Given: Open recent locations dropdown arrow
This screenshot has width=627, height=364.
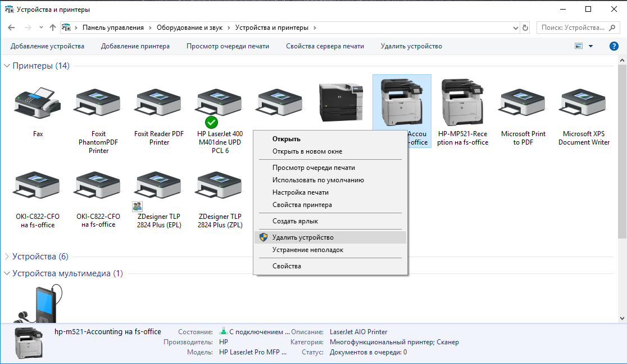Looking at the screenshot, I should pos(41,28).
